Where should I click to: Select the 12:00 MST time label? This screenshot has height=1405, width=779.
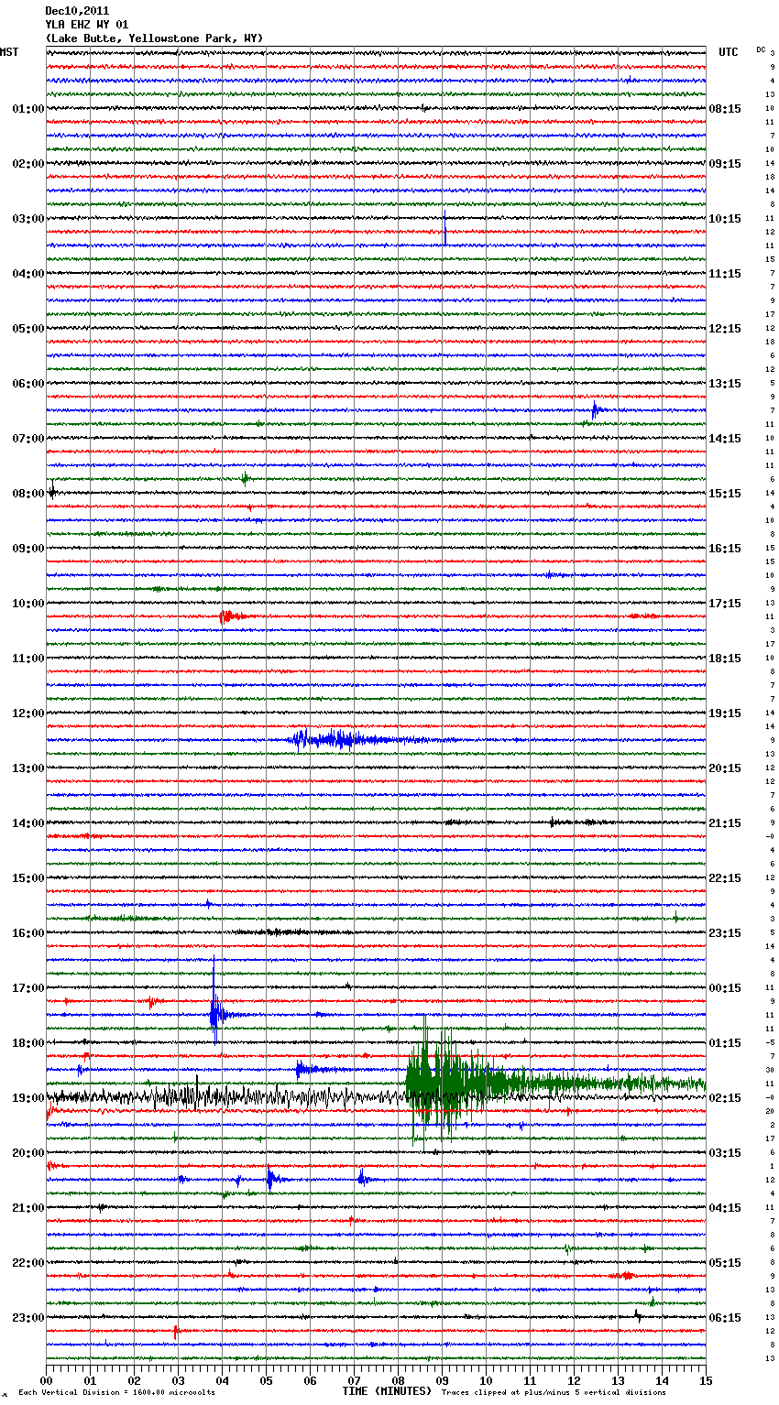(x=28, y=713)
